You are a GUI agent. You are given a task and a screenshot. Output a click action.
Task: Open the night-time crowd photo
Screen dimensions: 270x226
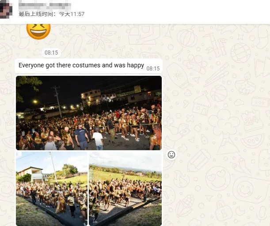tap(89, 113)
